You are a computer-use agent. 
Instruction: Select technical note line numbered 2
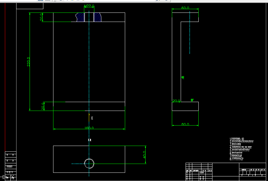(x=241, y=142)
